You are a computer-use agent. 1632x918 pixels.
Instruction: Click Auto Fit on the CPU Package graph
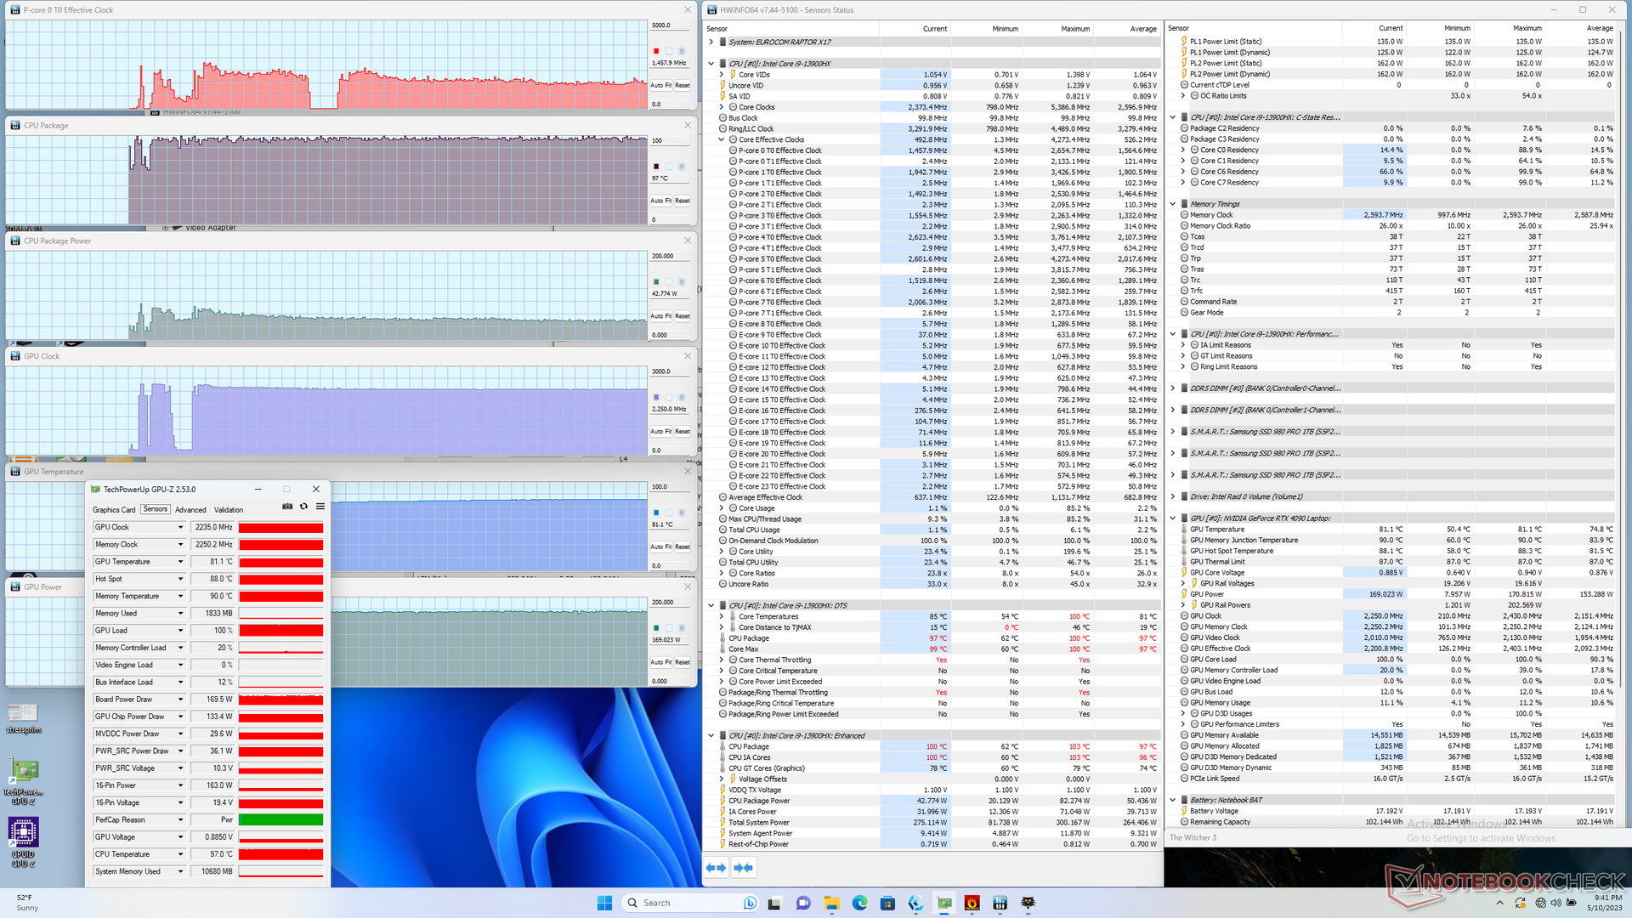coord(660,201)
